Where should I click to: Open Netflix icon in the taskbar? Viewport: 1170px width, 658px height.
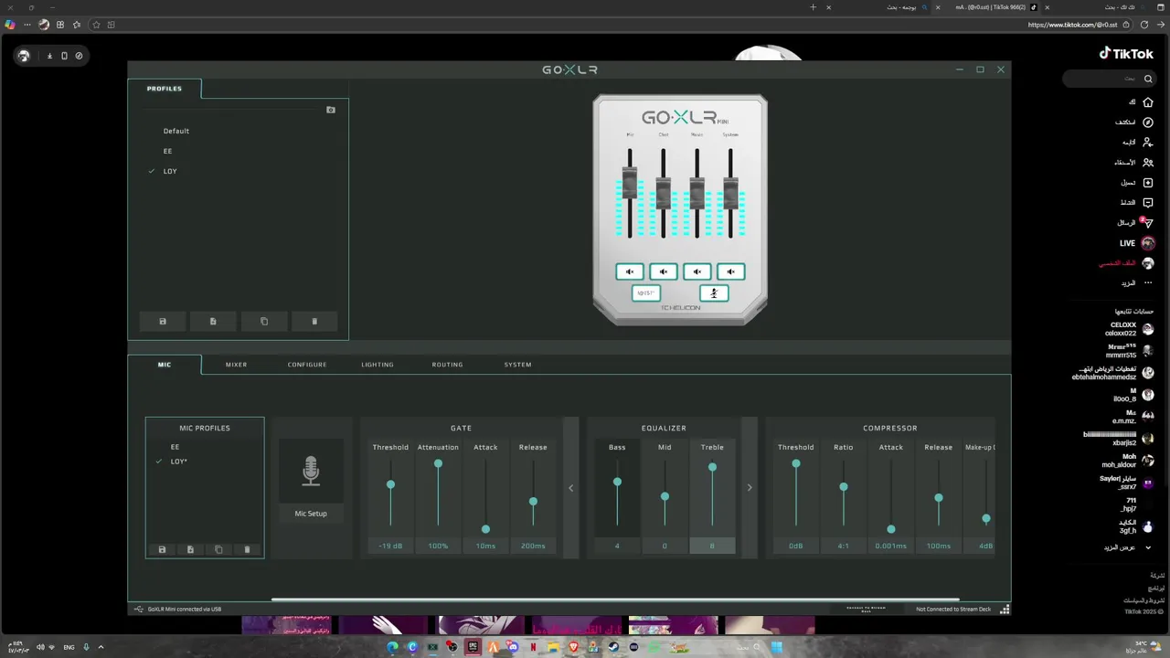(533, 647)
